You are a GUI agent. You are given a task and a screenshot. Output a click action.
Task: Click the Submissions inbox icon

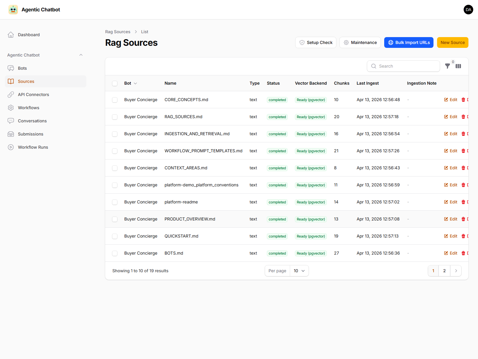(11, 134)
